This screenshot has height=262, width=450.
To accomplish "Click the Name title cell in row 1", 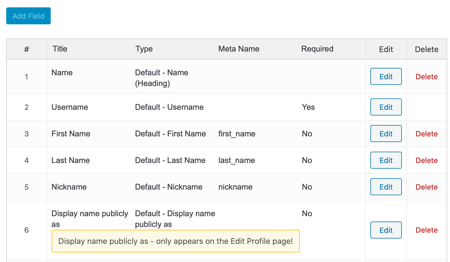I will [62, 72].
